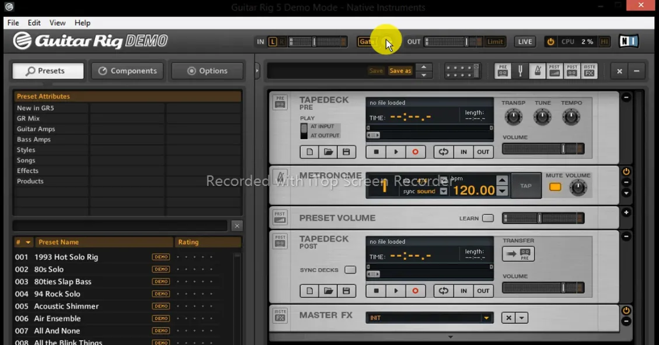Show Tapedeck Post via POST toolbar icon

tap(572, 71)
